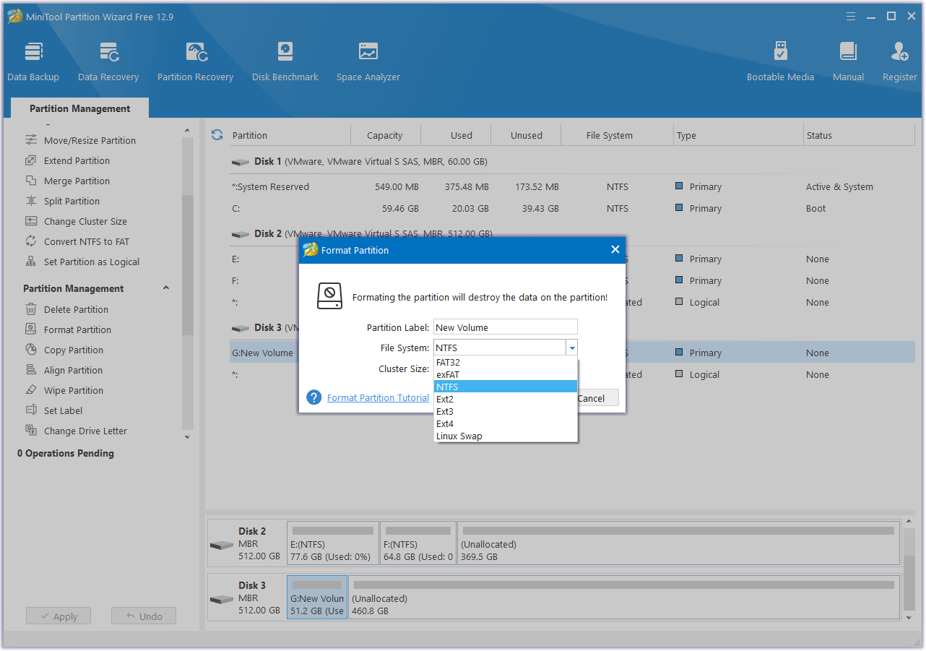This screenshot has height=651, width=926.
Task: Select Disk 2 unallocated 369.5 GB block
Action: [679, 543]
